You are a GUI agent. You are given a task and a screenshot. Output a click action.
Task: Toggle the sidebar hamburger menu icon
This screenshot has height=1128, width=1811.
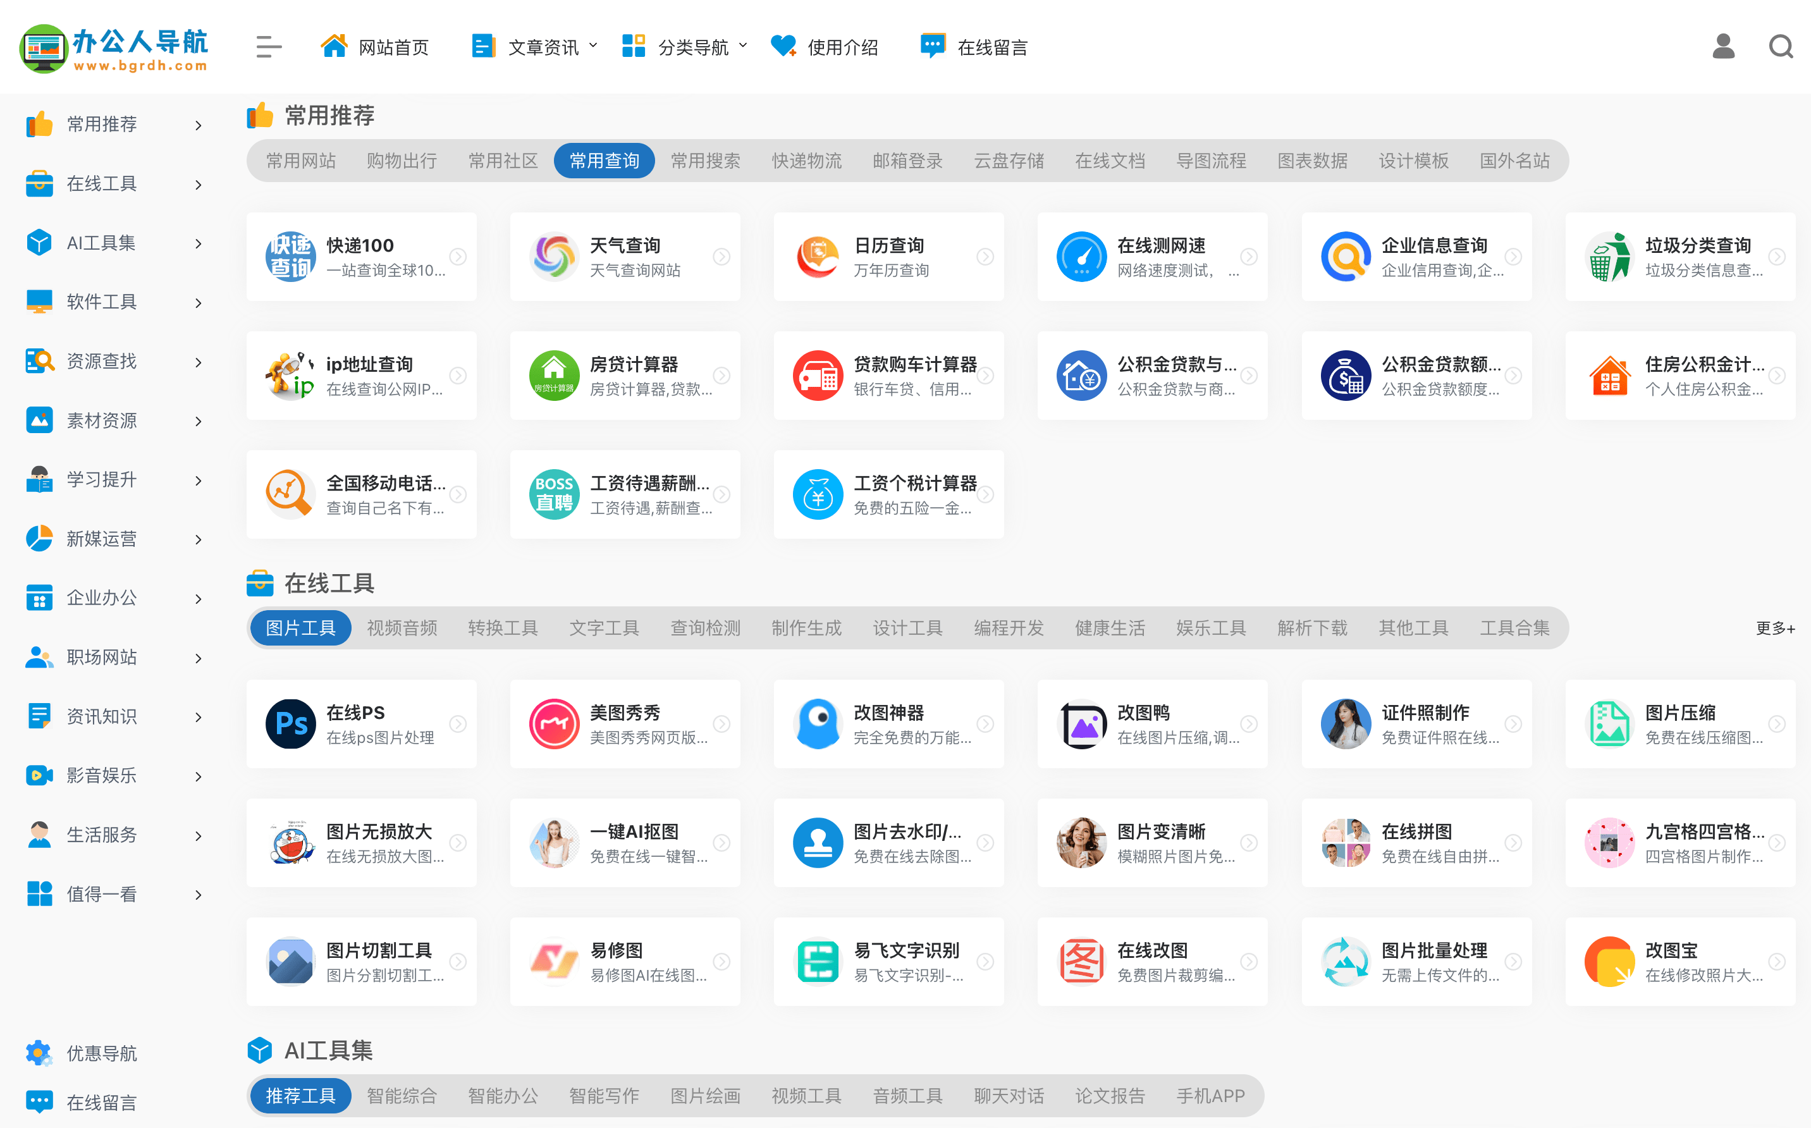pos(269,47)
